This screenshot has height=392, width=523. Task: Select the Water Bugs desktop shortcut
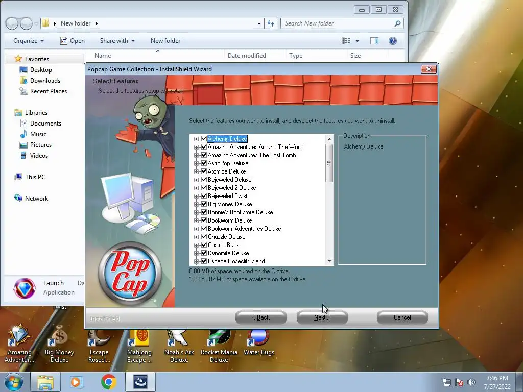259,342
